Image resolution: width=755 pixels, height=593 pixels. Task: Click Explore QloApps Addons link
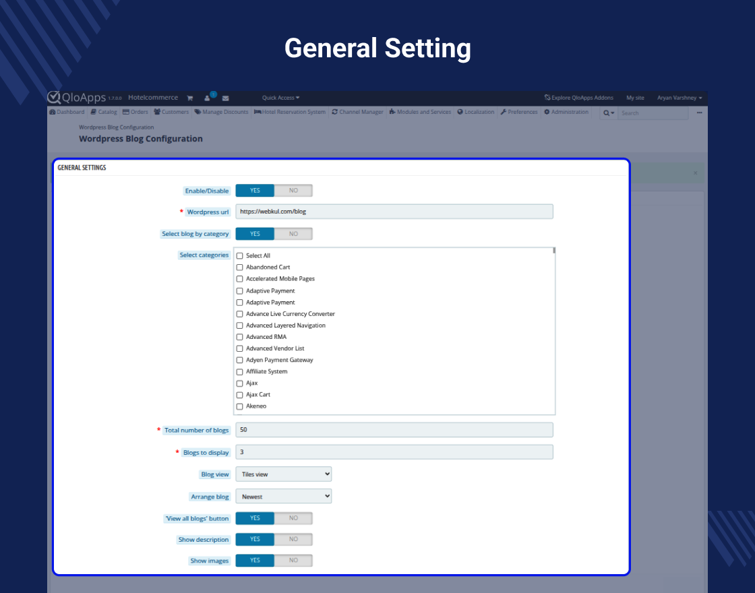pos(579,98)
